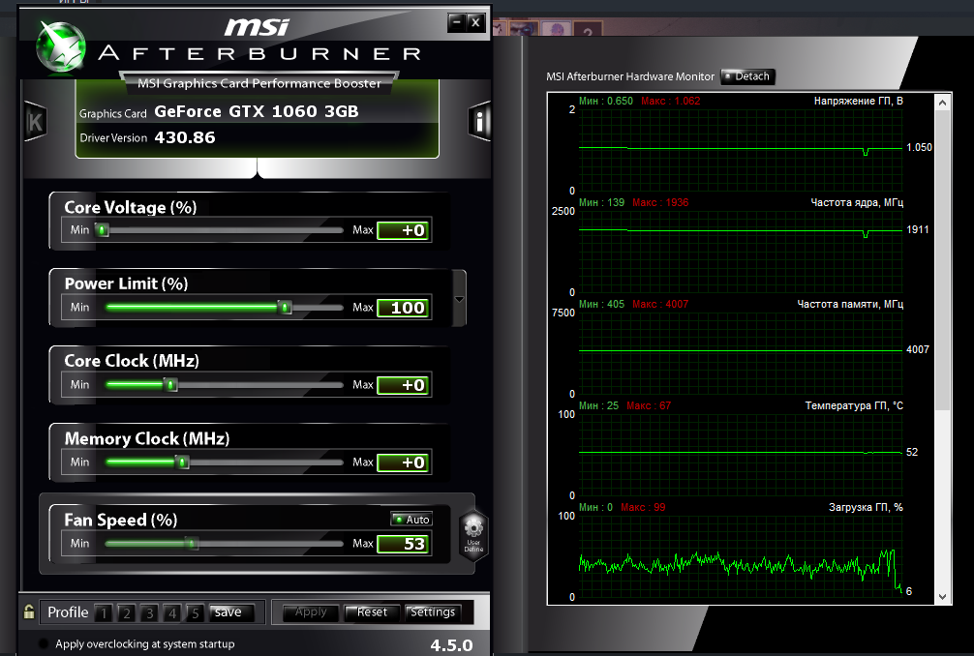Click the Частота ядра core clock graph

[x=741, y=252]
